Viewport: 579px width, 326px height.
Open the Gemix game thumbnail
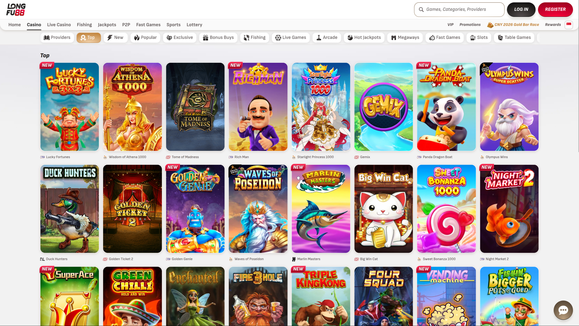383,107
